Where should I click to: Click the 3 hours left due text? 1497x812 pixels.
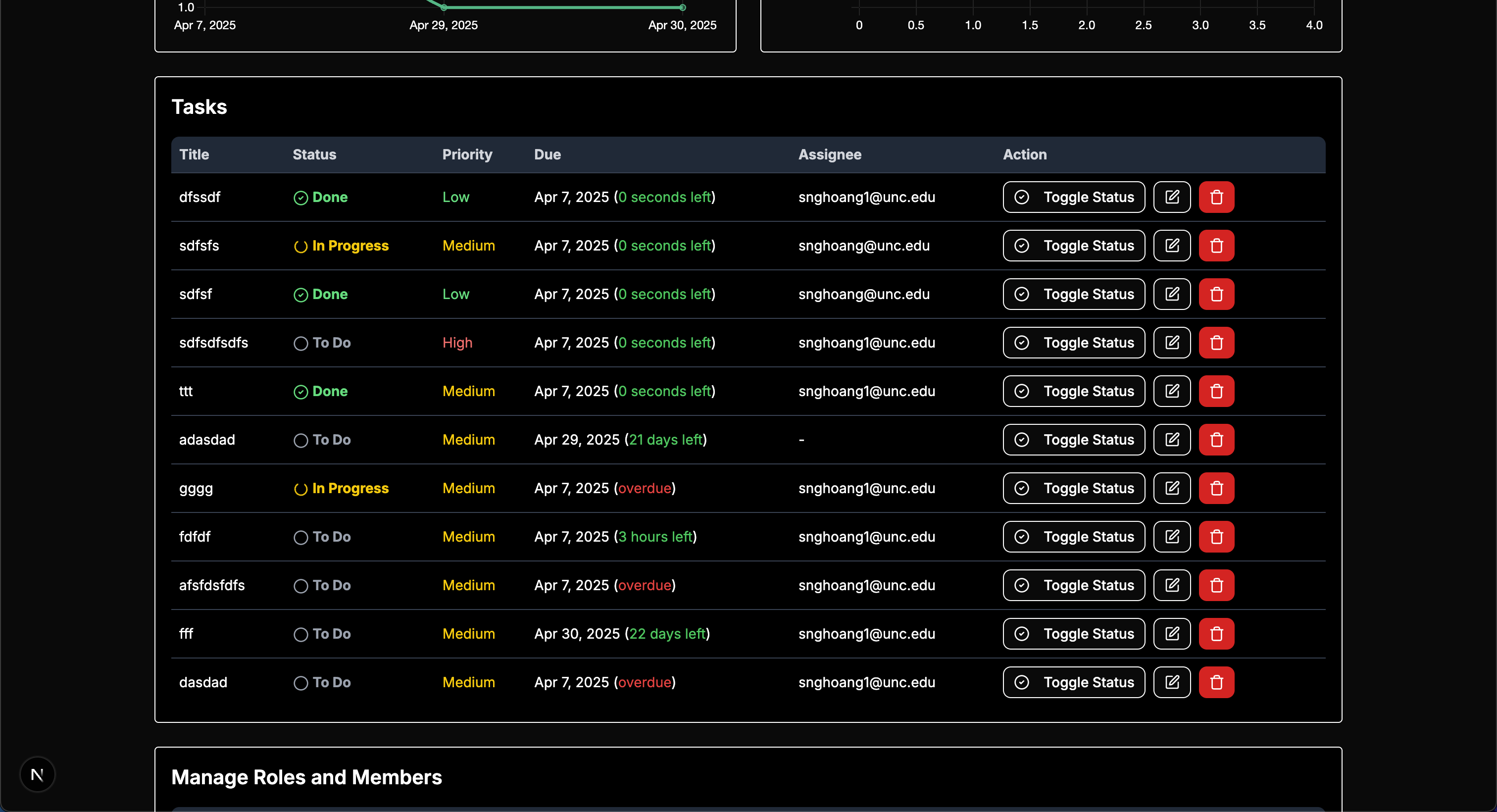click(x=655, y=537)
